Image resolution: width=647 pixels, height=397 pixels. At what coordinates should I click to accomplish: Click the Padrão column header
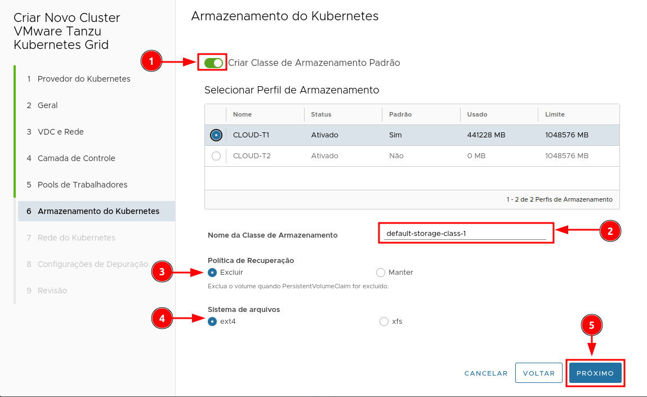(x=400, y=114)
